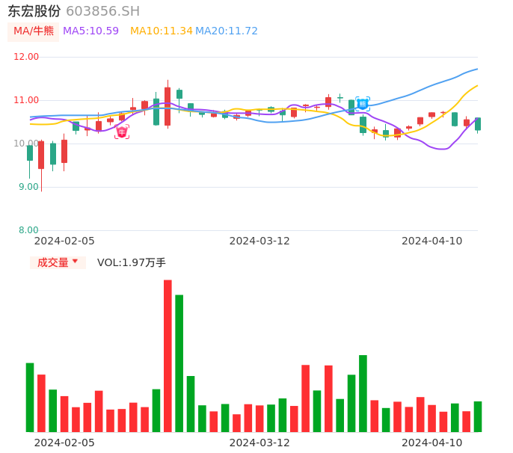Click 2024-04-10 date on price chart axis

tap(432, 241)
